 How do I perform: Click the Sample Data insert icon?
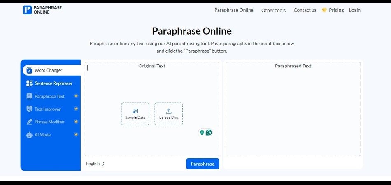135,111
